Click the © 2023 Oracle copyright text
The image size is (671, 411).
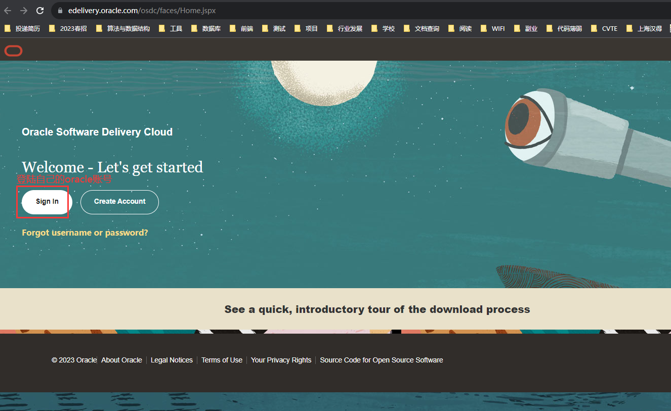(74, 360)
